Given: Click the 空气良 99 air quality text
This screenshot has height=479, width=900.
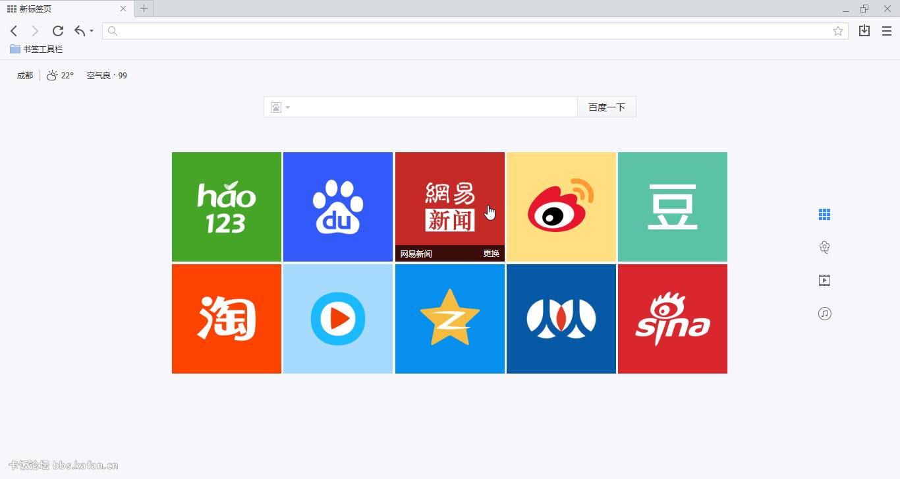Looking at the screenshot, I should pyautogui.click(x=107, y=76).
